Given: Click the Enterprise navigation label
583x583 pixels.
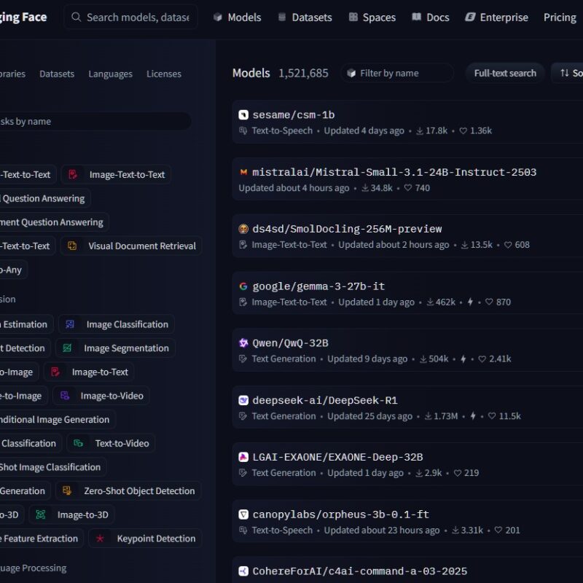Looking at the screenshot, I should (504, 17).
